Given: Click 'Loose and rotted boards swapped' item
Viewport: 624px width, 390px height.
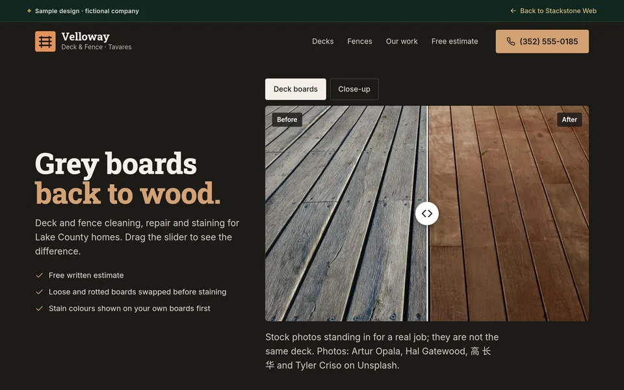Looking at the screenshot, I should click(137, 292).
